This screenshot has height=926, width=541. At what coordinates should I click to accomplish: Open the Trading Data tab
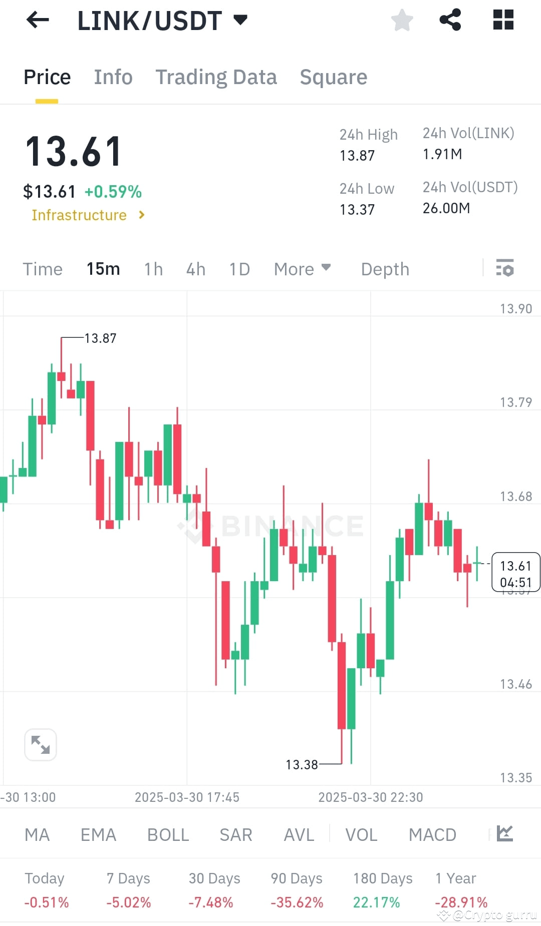point(216,77)
